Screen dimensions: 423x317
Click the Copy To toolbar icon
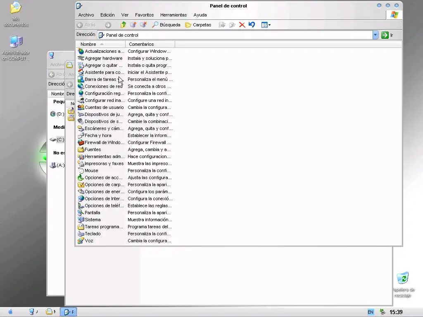tap(232, 25)
